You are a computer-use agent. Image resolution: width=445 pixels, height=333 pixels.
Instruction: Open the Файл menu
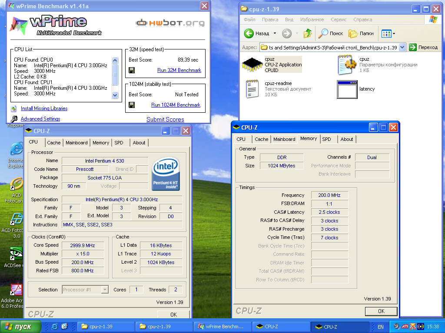point(249,20)
